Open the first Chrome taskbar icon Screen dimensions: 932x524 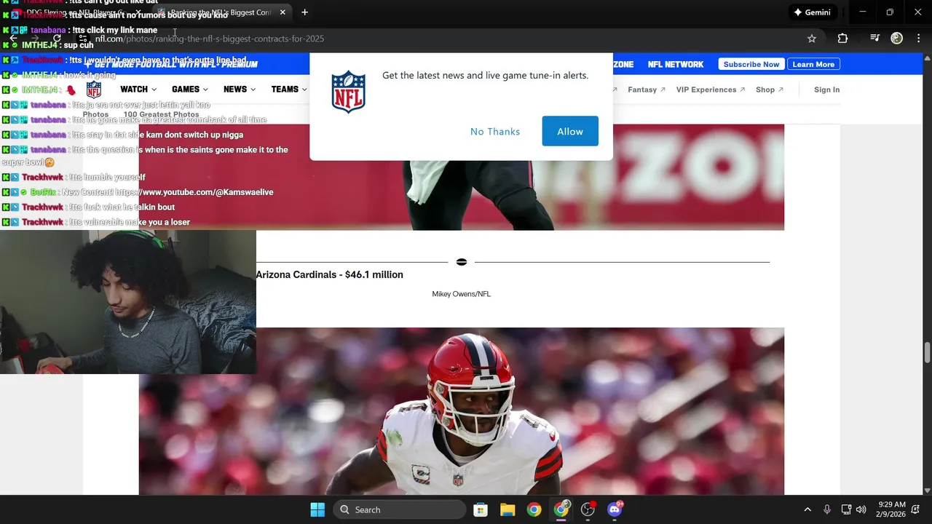click(x=534, y=509)
